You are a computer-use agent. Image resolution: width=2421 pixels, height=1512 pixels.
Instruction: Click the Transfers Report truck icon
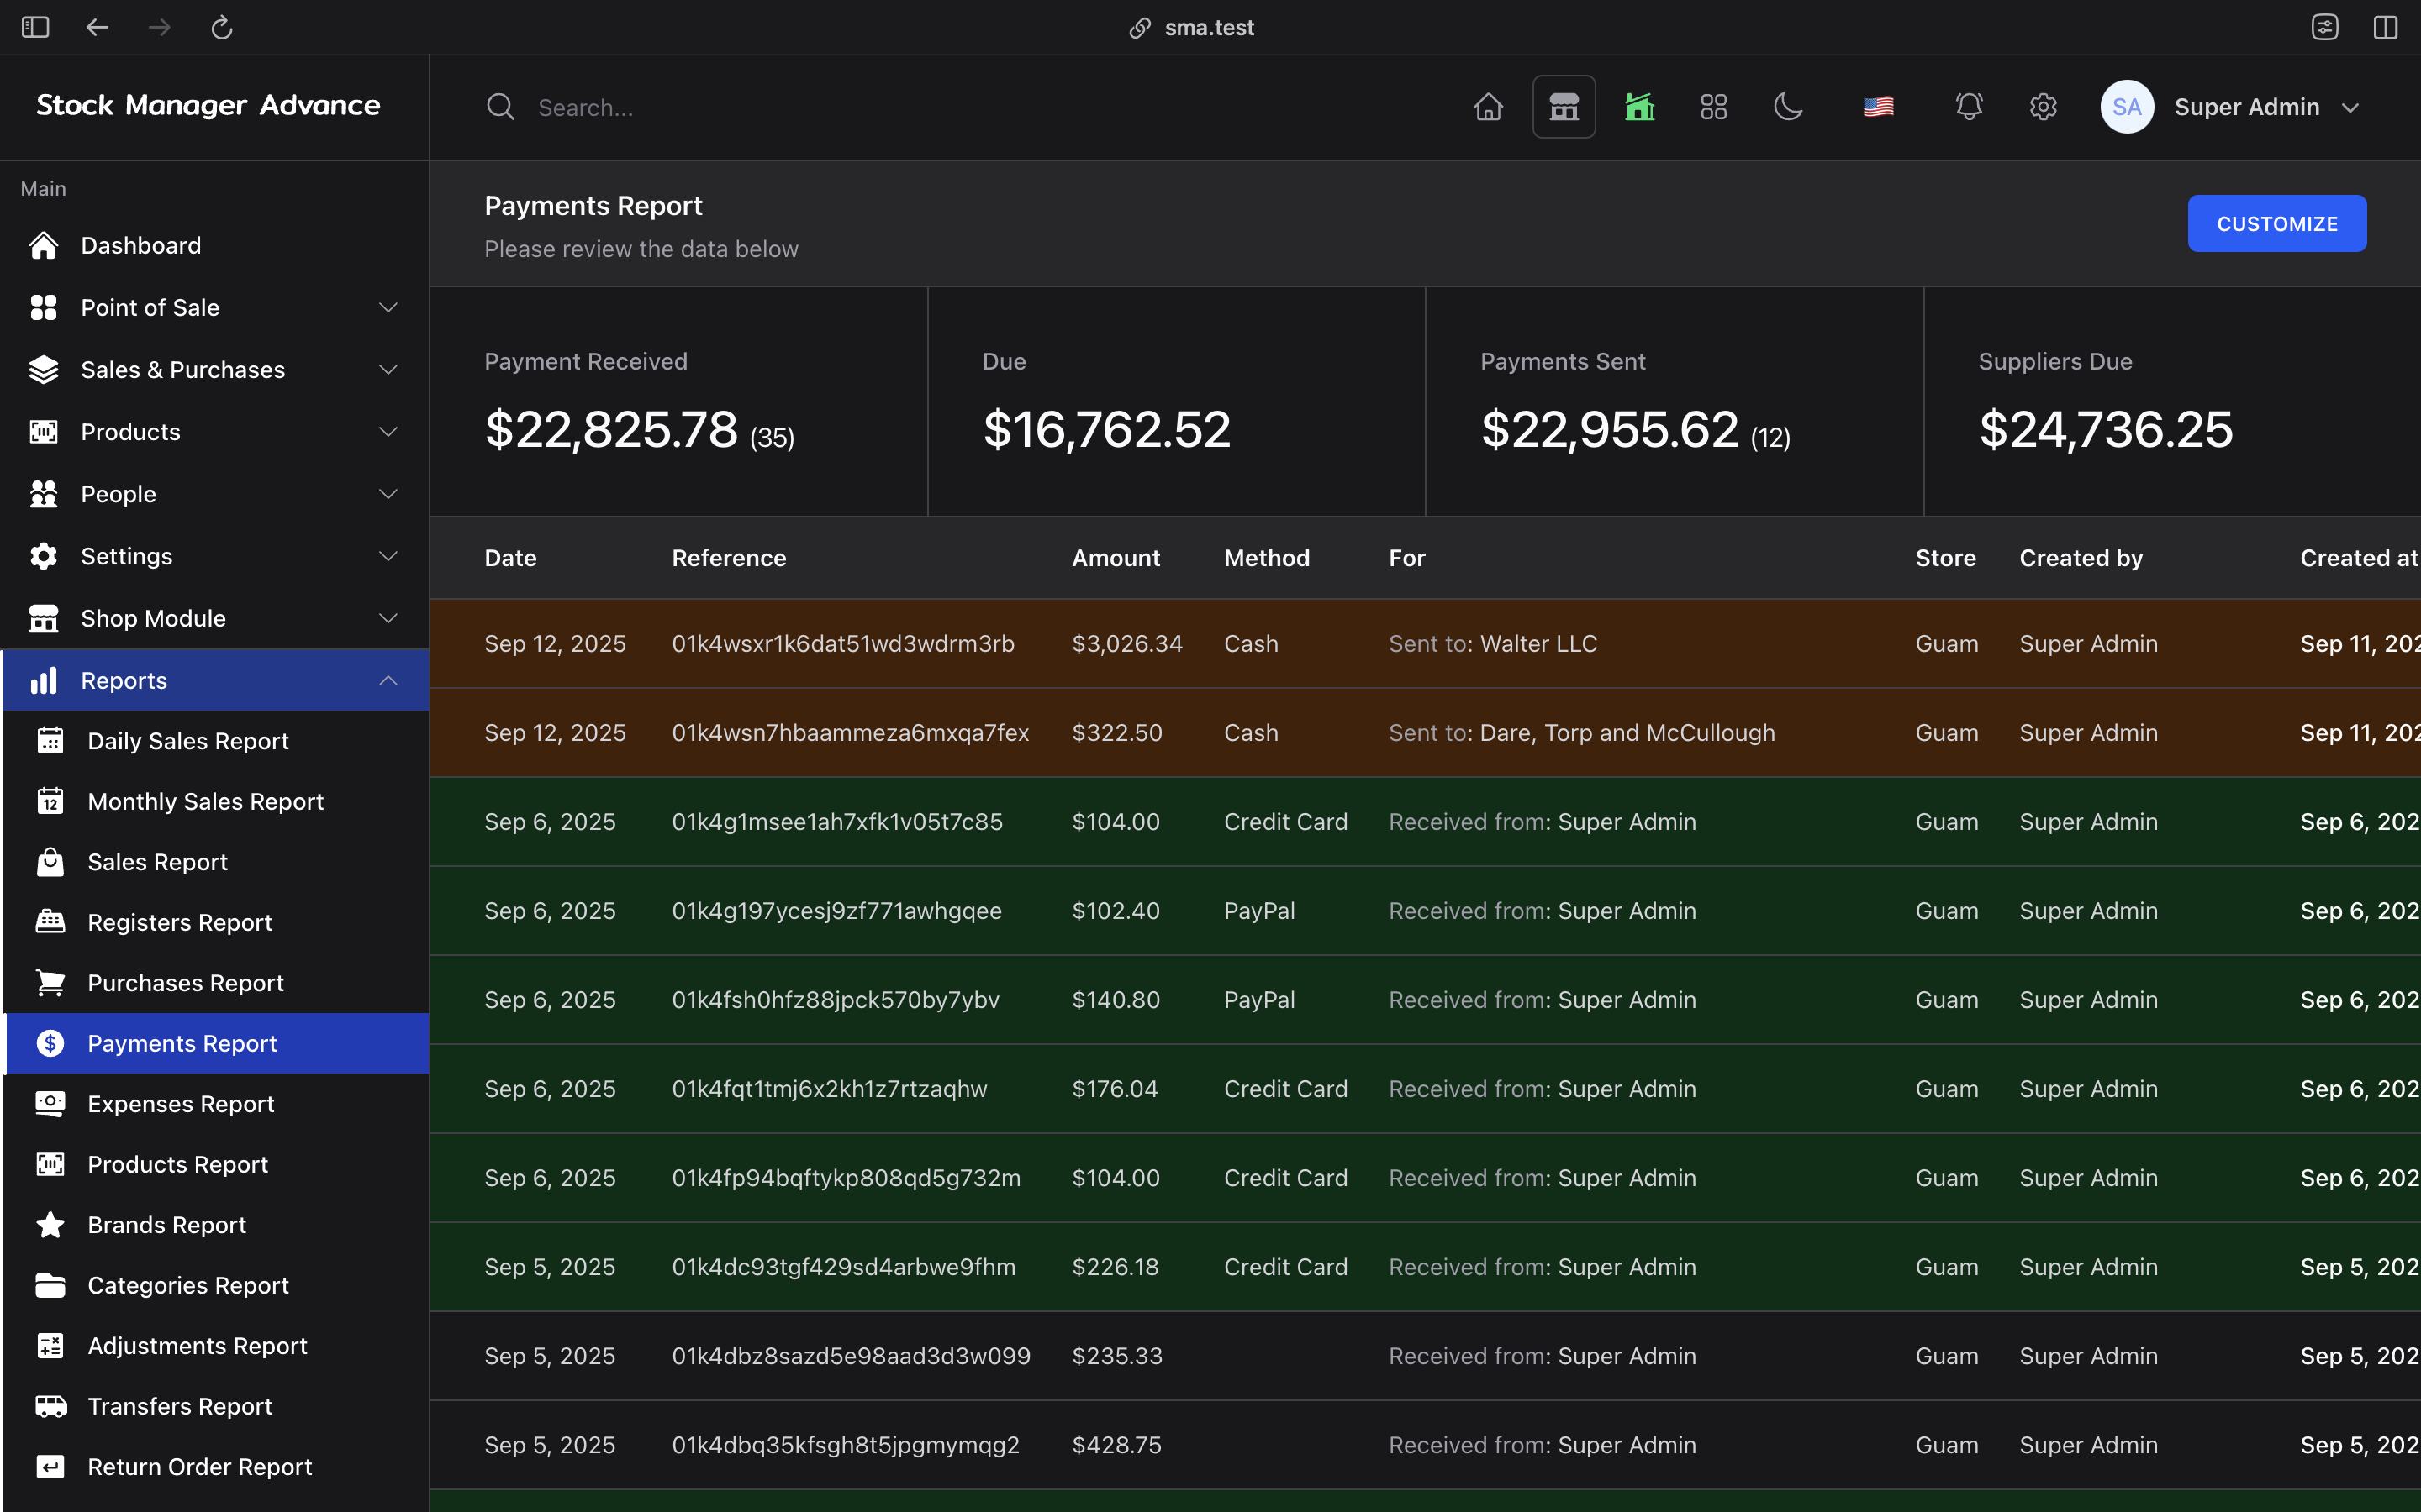(x=50, y=1406)
